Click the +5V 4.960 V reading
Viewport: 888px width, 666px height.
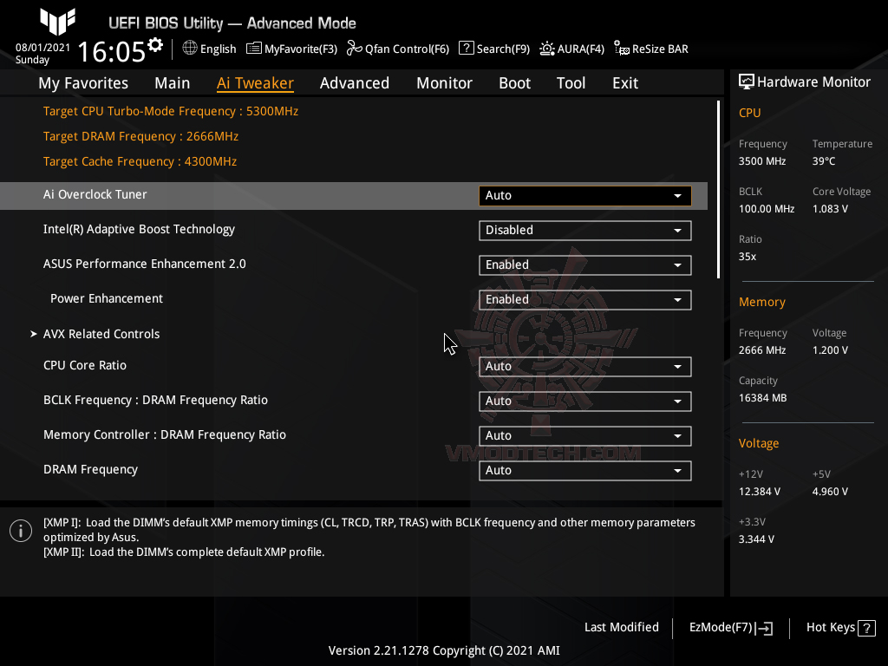click(x=830, y=492)
